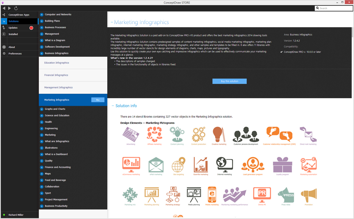This screenshot has width=354, height=219.
Task: Select the eMail marketing envelope pictogram
Action: 156,165
